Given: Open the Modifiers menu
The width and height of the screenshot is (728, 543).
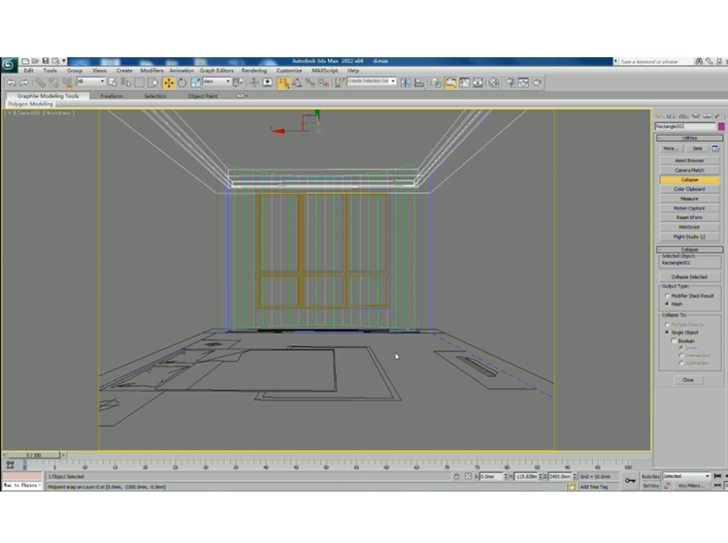Looking at the screenshot, I should (x=151, y=71).
